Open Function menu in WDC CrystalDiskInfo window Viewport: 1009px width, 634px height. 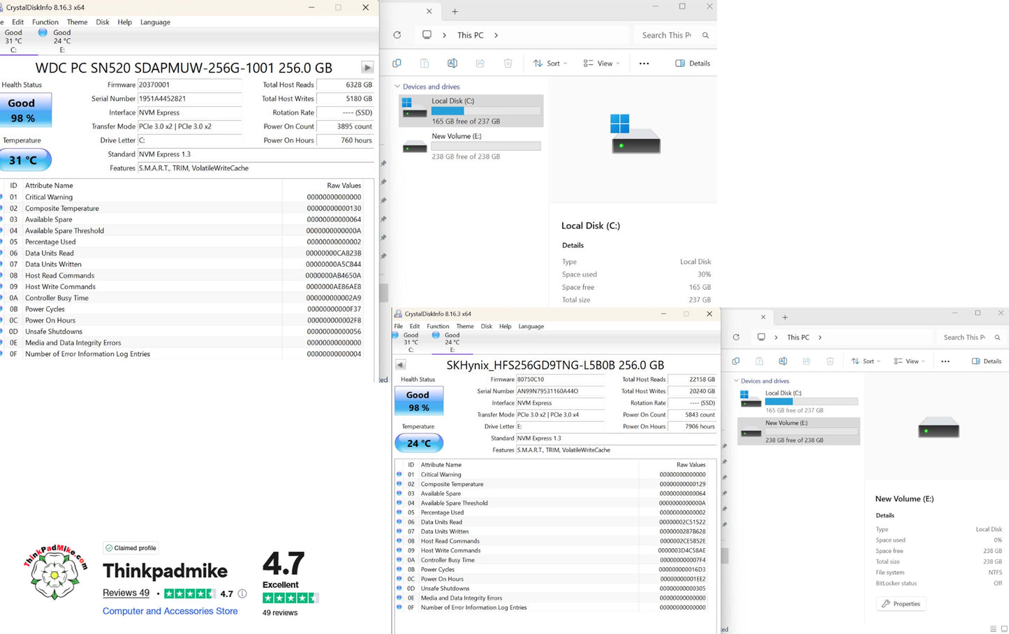(x=45, y=22)
